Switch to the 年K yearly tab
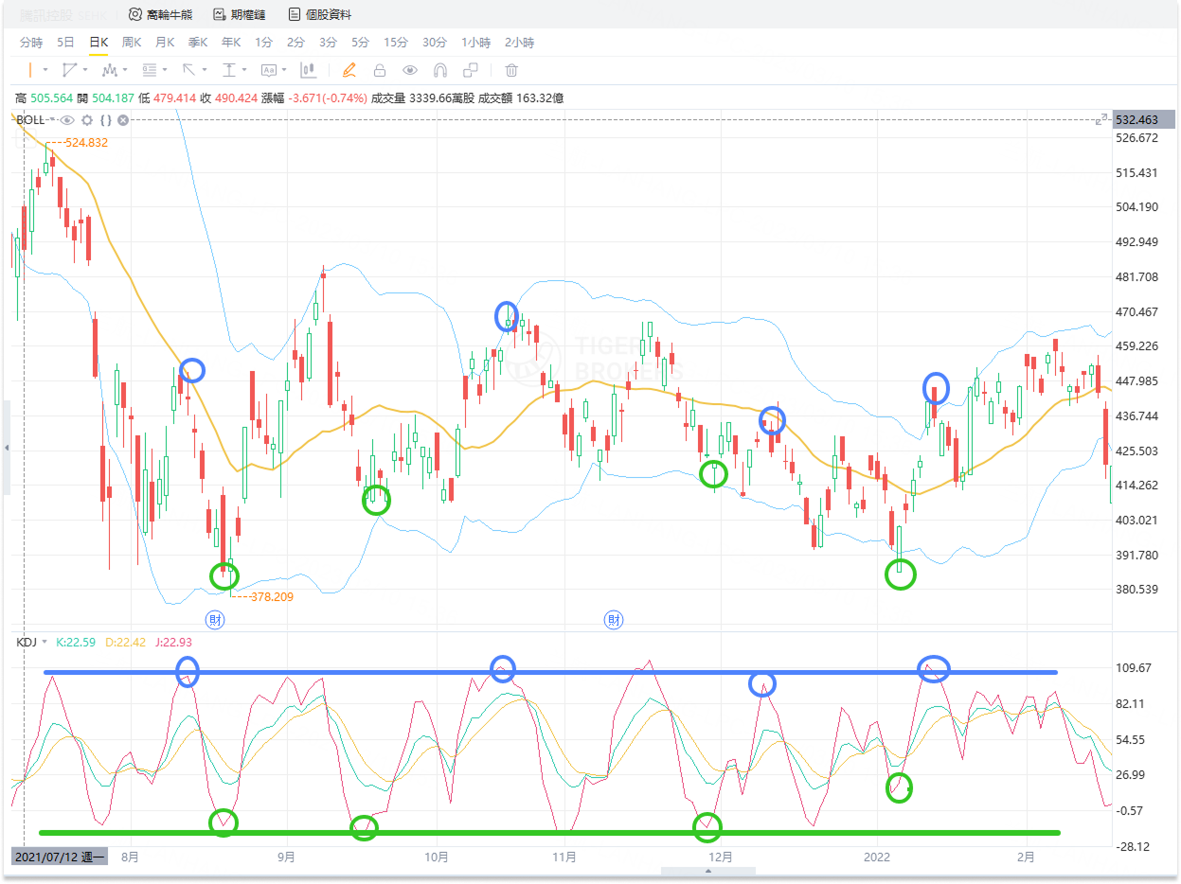This screenshot has height=884, width=1181. click(231, 43)
